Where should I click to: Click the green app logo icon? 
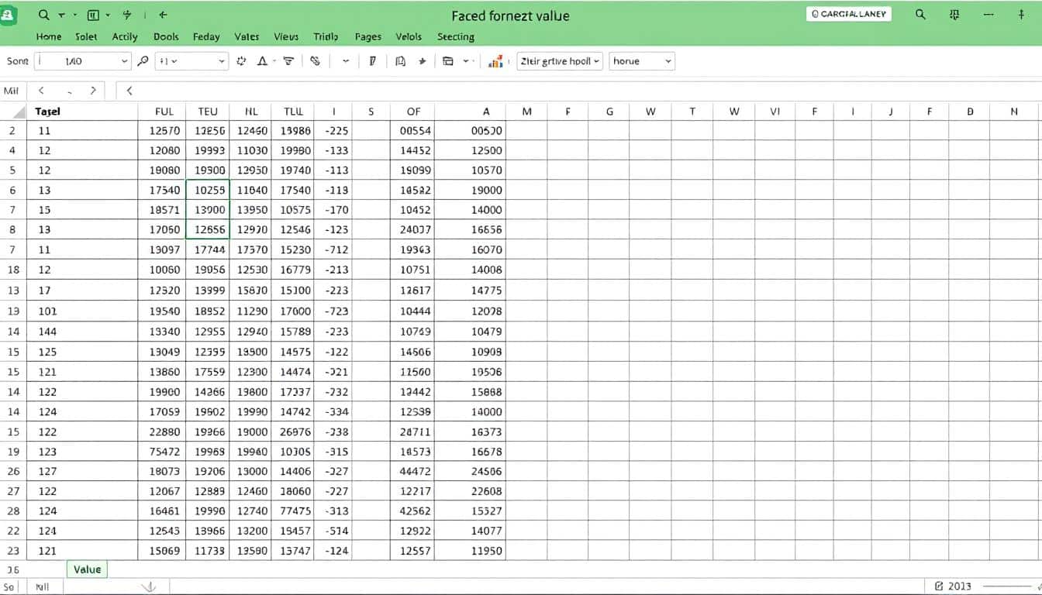click(x=8, y=15)
